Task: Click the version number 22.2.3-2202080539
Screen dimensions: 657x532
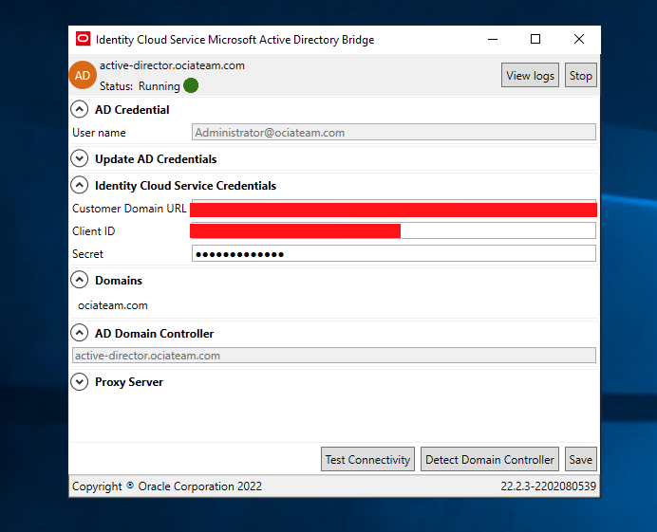Action: tap(548, 486)
